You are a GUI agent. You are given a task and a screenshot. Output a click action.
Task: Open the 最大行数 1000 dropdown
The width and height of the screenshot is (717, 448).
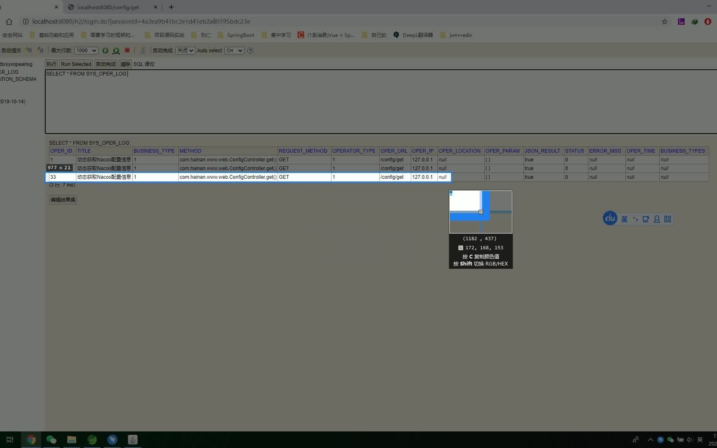(x=86, y=51)
